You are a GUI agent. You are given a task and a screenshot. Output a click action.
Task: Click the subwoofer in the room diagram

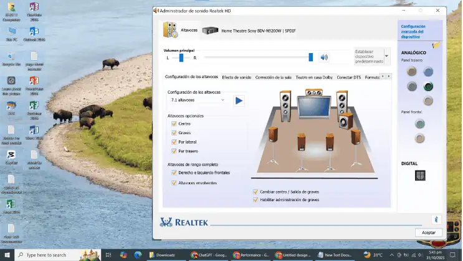[x=346, y=121]
